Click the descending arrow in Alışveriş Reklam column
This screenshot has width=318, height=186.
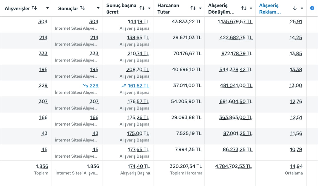(295, 8)
